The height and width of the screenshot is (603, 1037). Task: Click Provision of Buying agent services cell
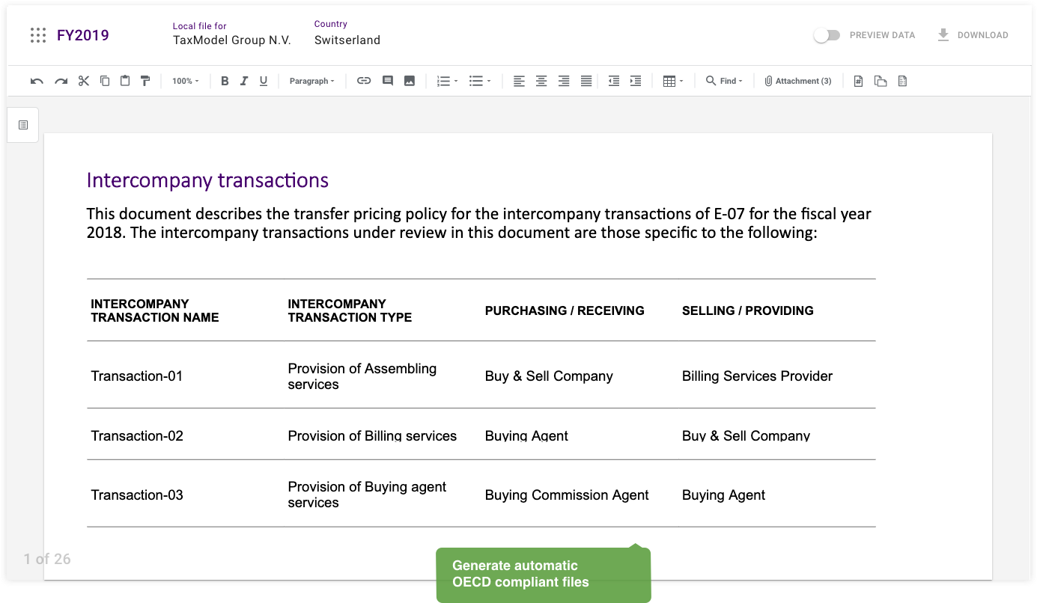tap(367, 495)
